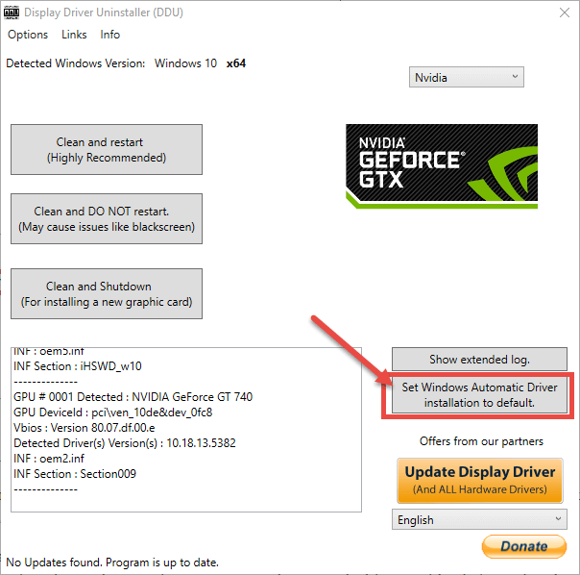Image resolution: width=580 pixels, height=575 pixels.
Task: Click the GeForce GT 740 log line
Action: tap(133, 397)
